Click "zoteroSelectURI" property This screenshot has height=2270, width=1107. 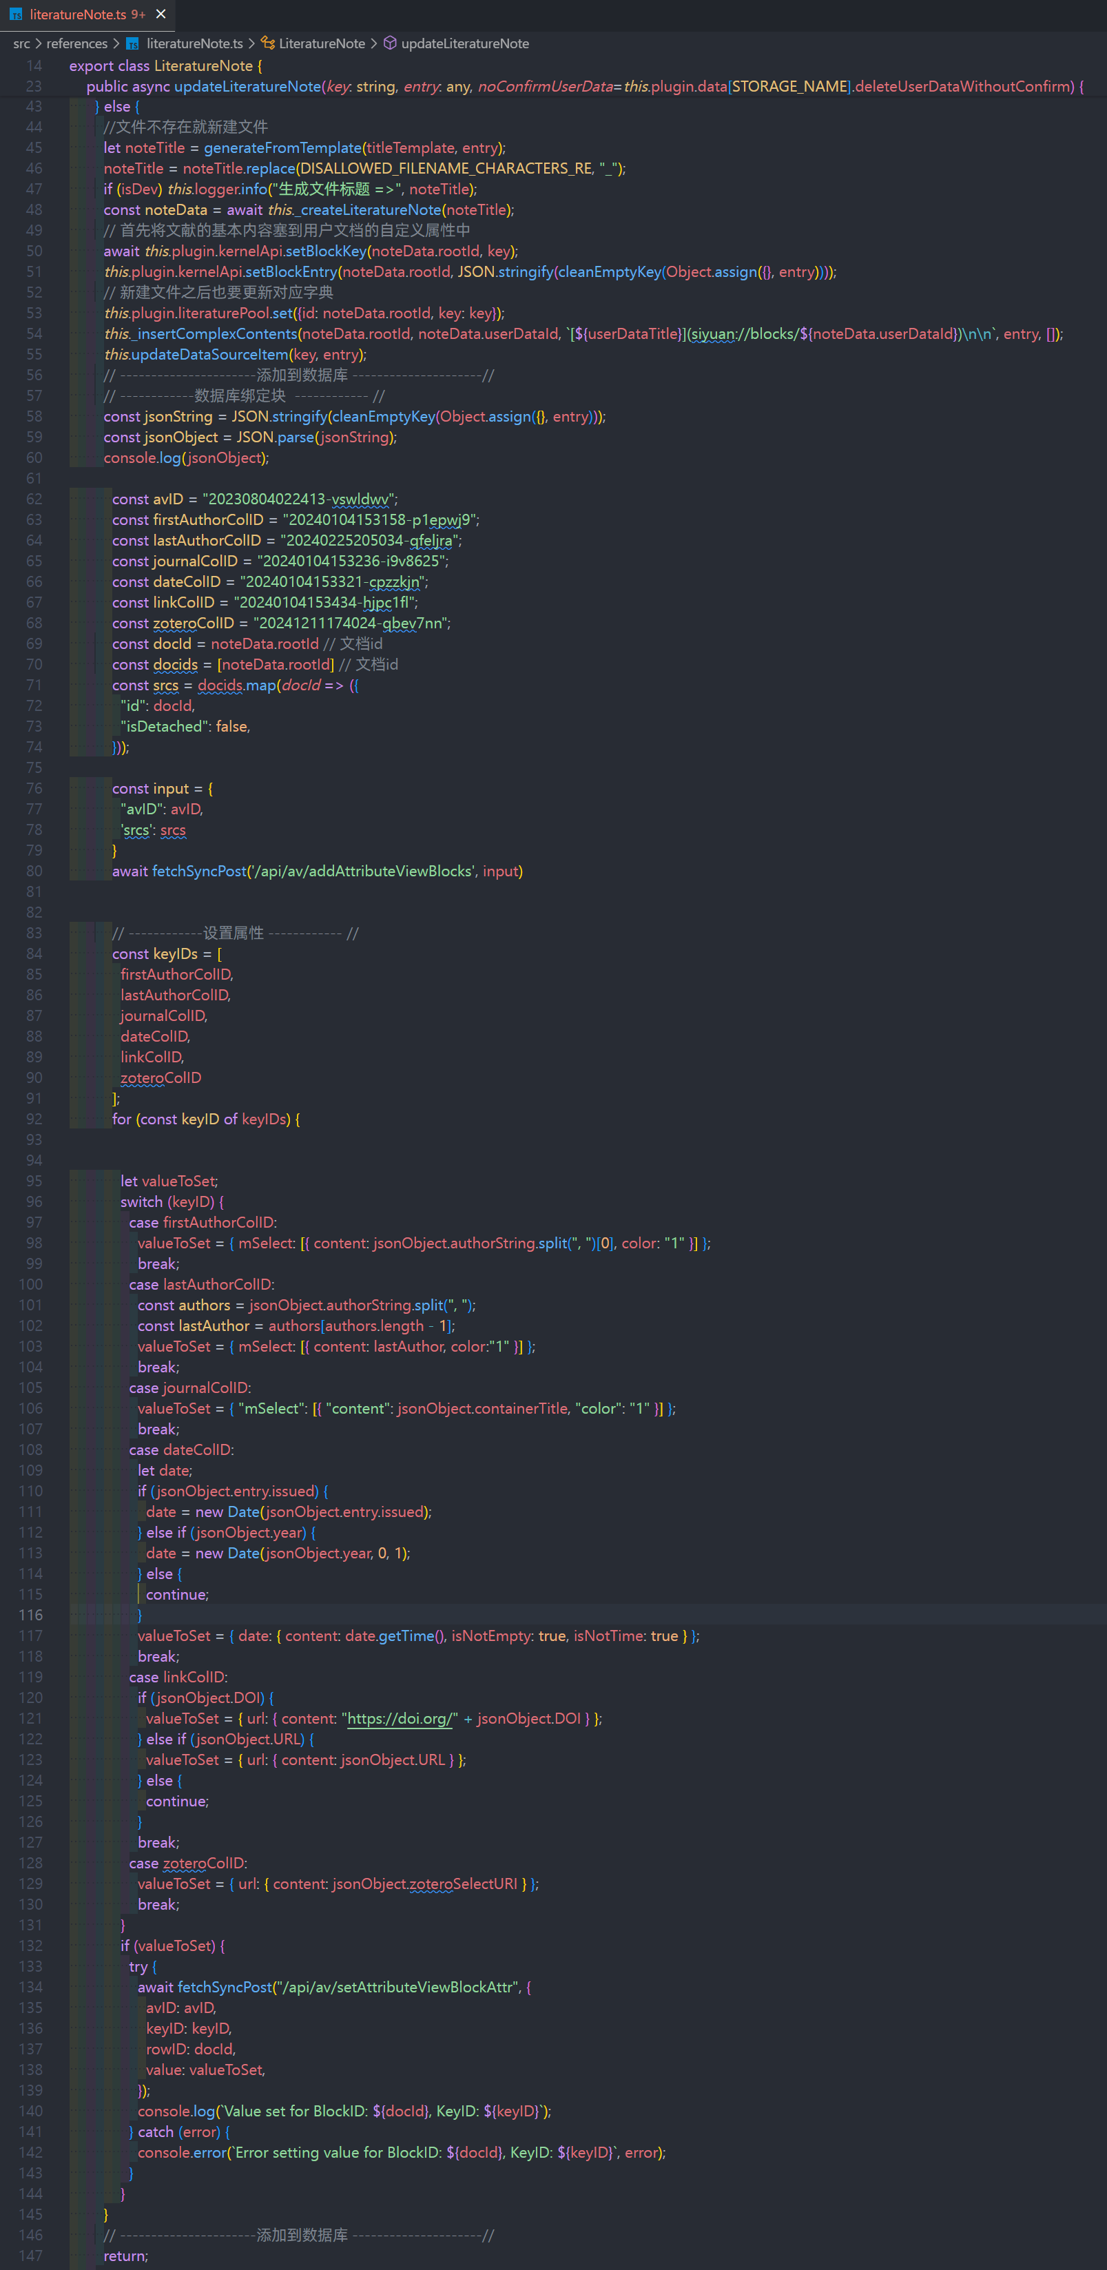tap(464, 1884)
